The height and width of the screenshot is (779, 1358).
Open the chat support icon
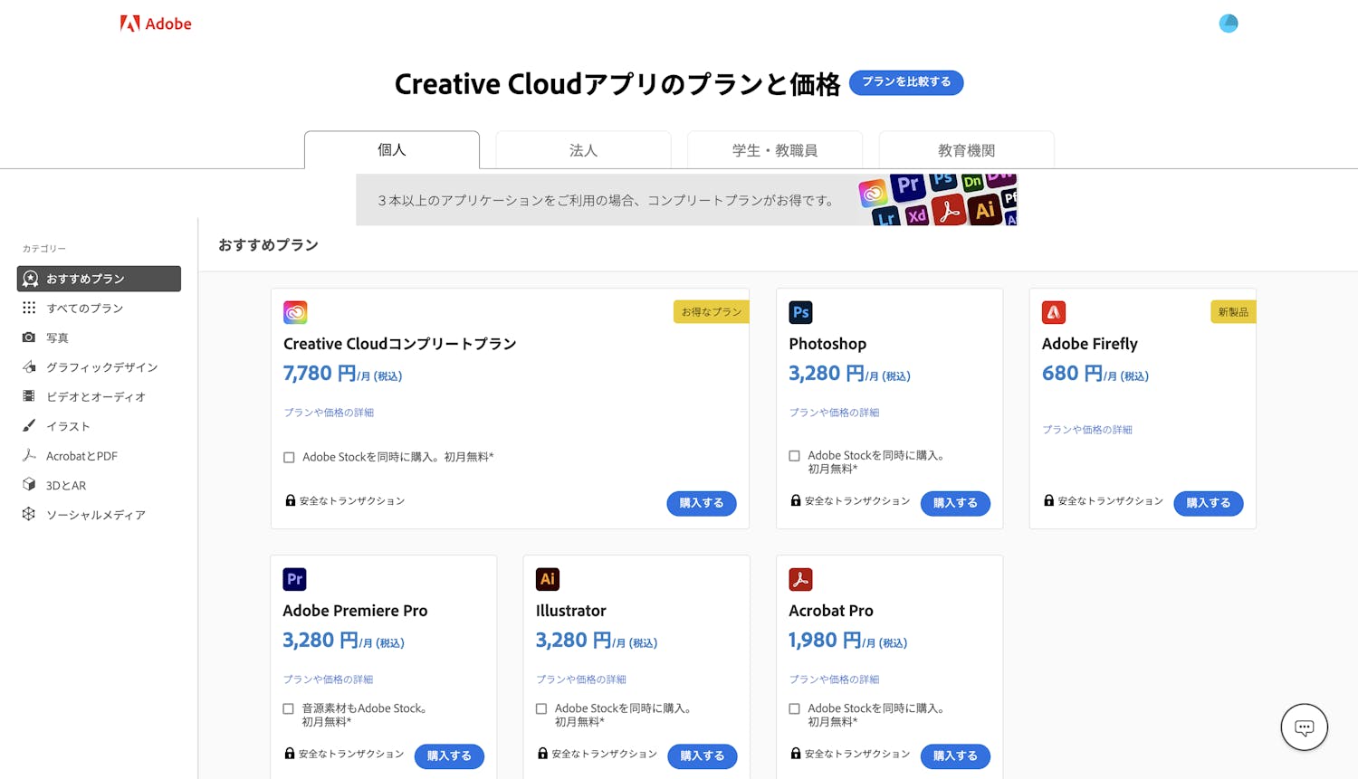(x=1304, y=727)
